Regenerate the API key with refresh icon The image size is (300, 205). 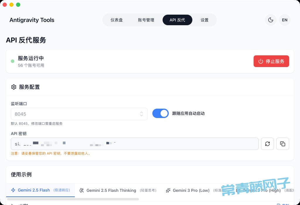267,144
